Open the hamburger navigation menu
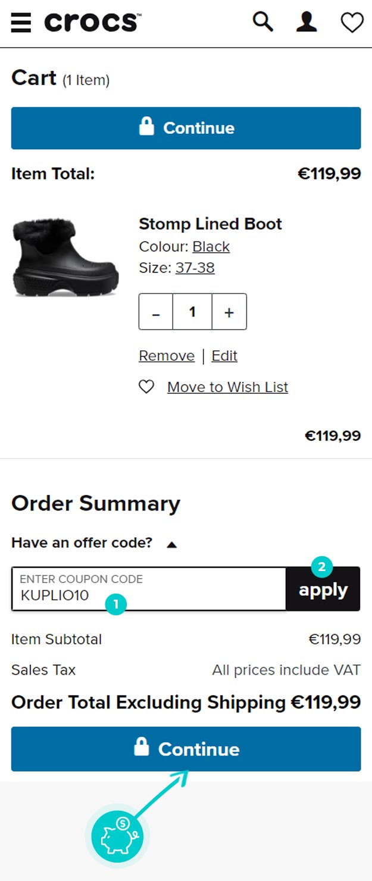Image resolution: width=372 pixels, height=881 pixels. (x=21, y=23)
